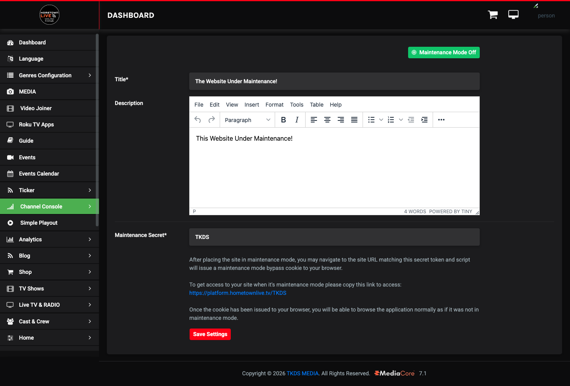Click the MEDIA camera icon
Image resolution: width=570 pixels, height=386 pixels.
(10, 92)
